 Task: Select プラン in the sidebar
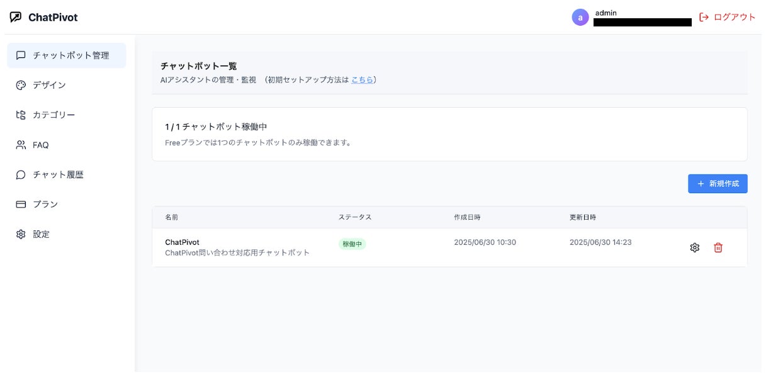45,205
